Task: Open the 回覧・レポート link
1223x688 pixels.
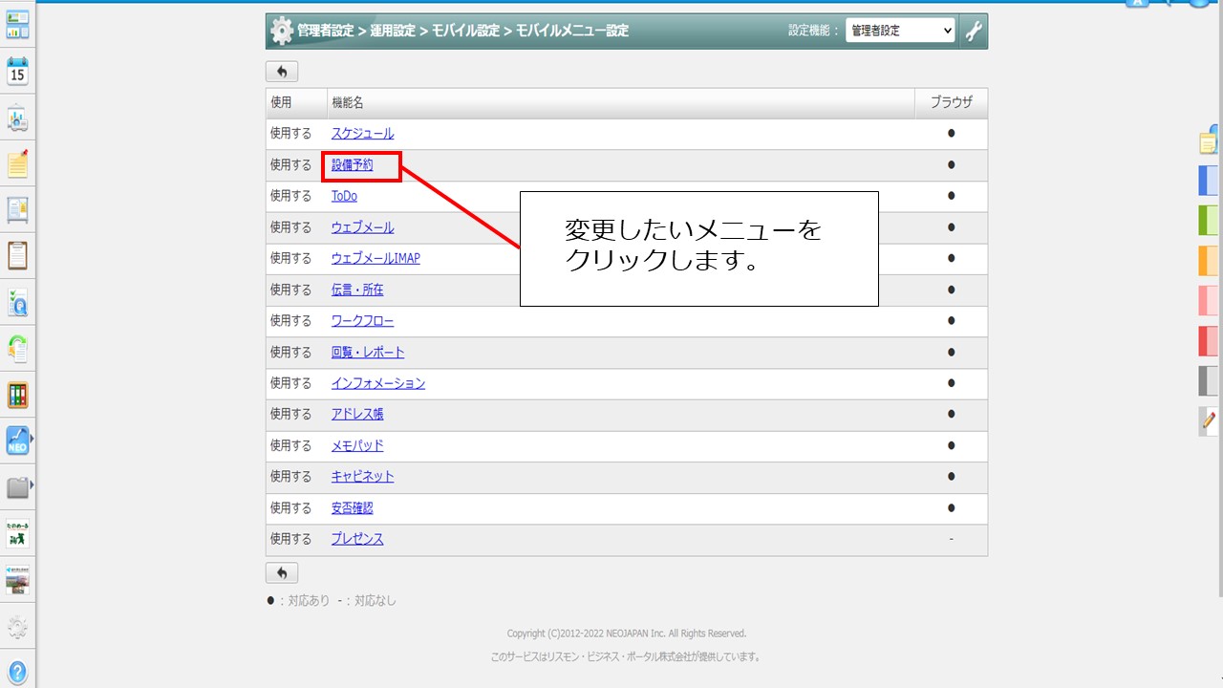Action: click(x=368, y=353)
